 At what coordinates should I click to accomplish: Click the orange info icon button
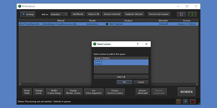tap(178, 102)
